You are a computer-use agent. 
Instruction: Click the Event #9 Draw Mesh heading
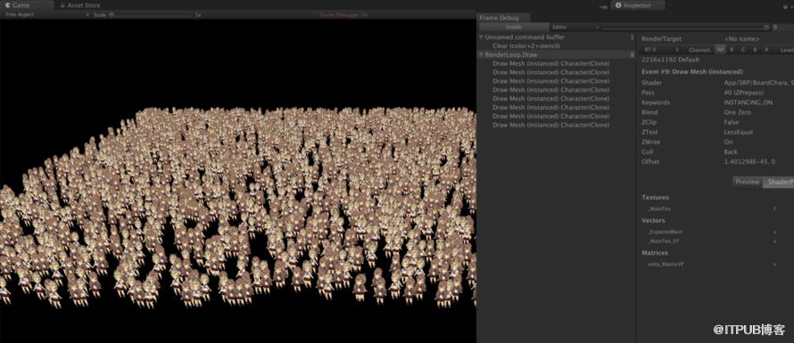coord(692,72)
